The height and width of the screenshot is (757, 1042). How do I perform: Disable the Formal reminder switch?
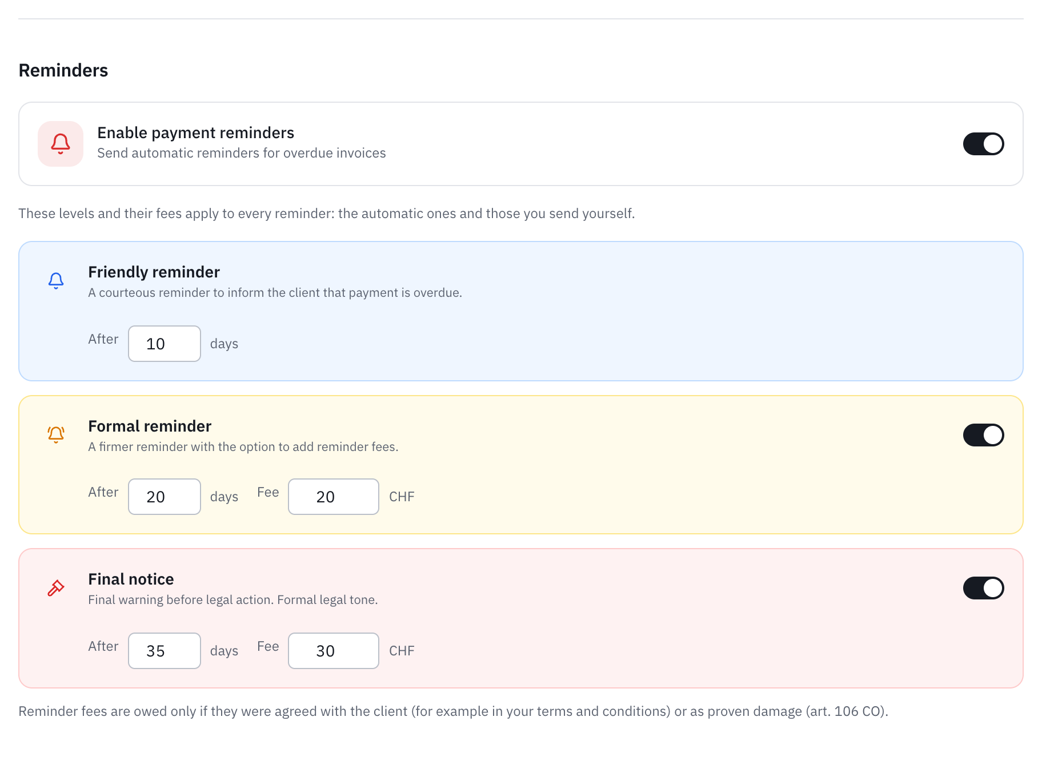pyautogui.click(x=983, y=435)
